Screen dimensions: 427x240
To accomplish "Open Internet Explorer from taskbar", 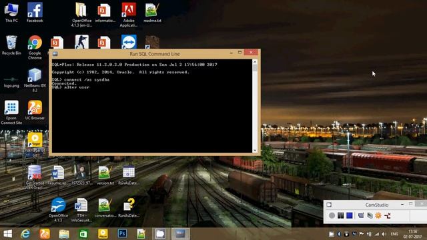I will pos(25,234).
